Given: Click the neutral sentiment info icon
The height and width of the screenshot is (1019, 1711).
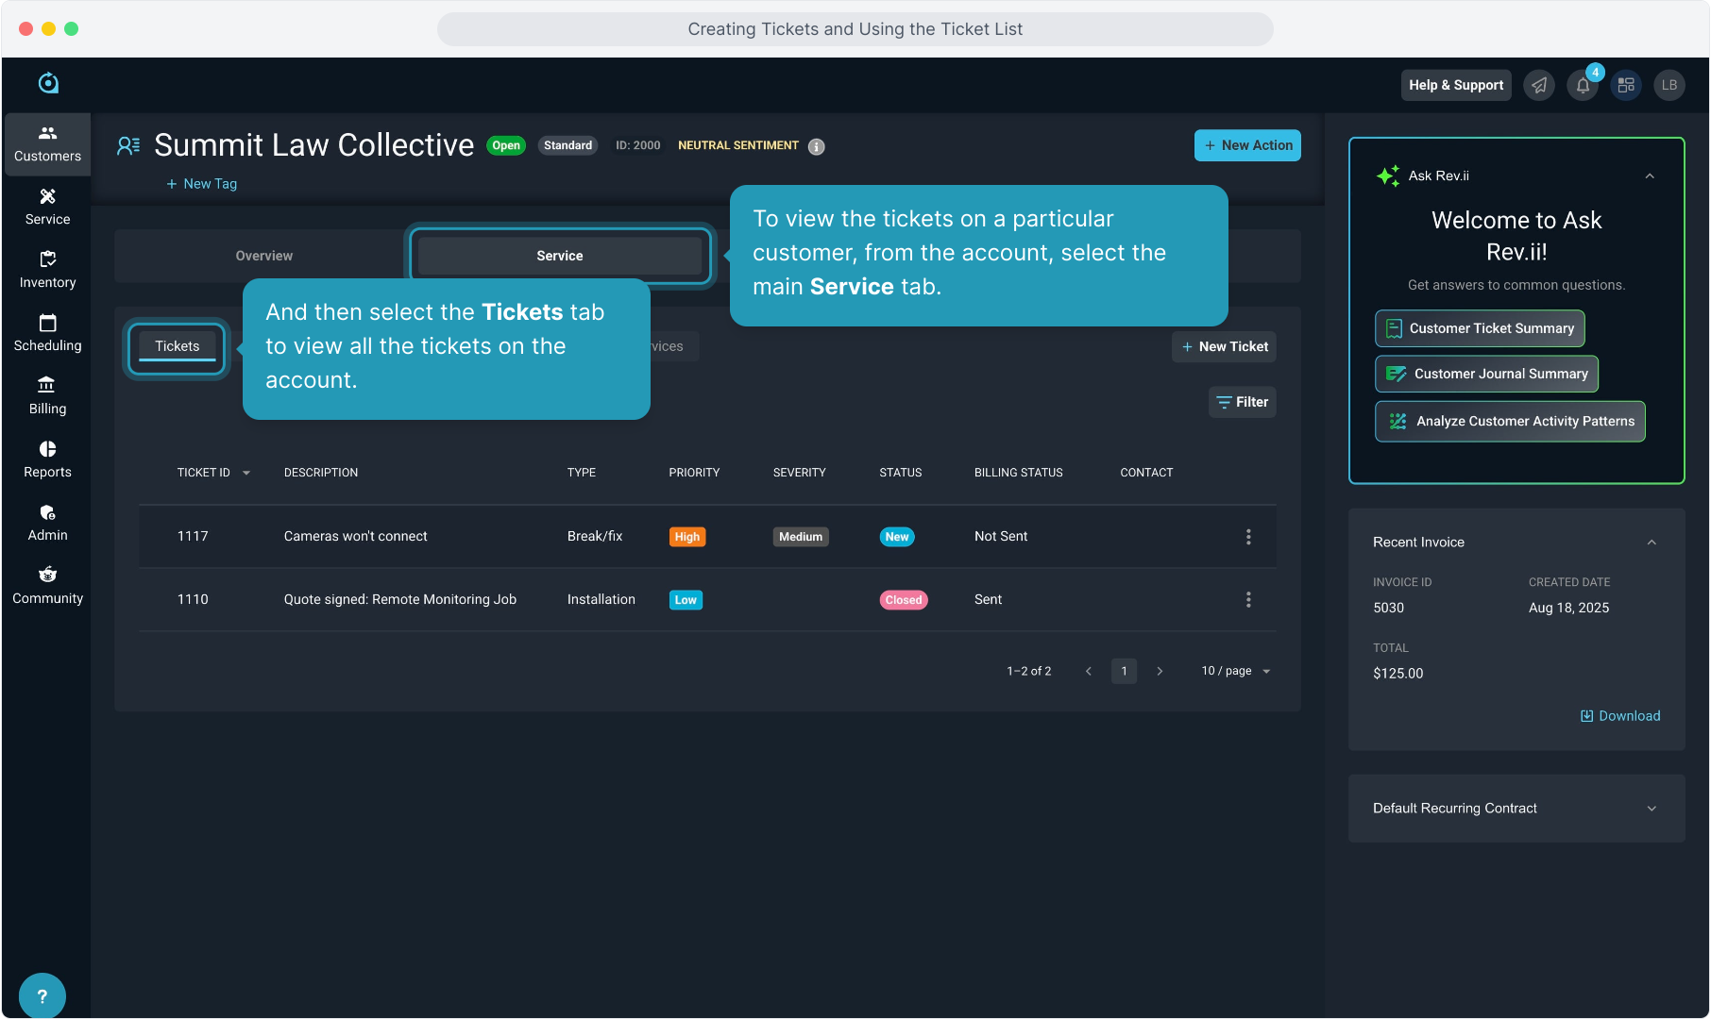Looking at the screenshot, I should pyautogui.click(x=817, y=146).
